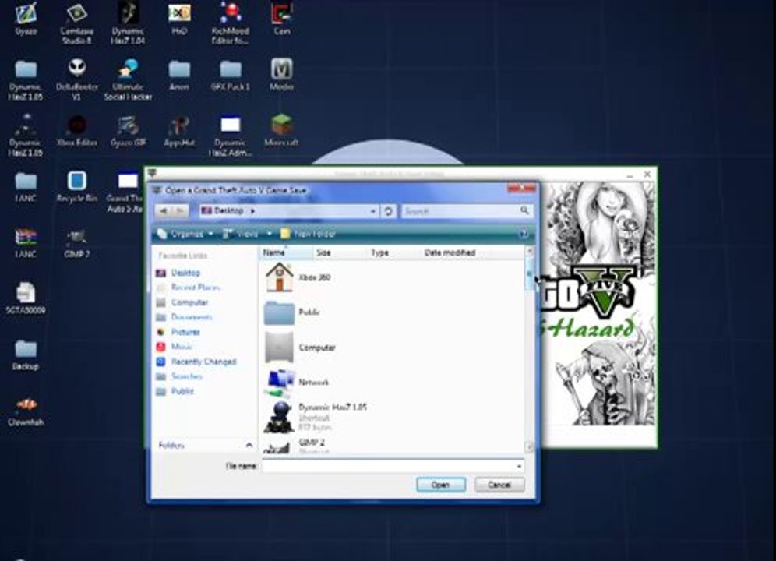Select the Dynamic HaaZ 1.04 desktop shortcut

click(x=128, y=23)
